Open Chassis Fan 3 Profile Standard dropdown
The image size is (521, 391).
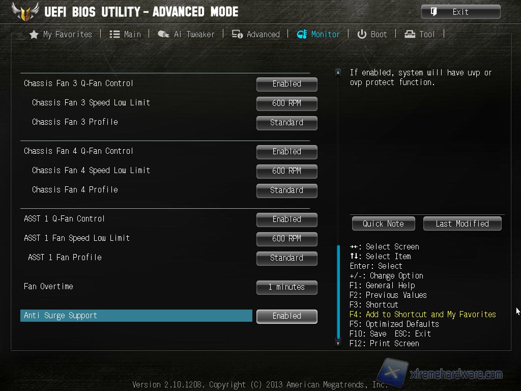point(287,123)
